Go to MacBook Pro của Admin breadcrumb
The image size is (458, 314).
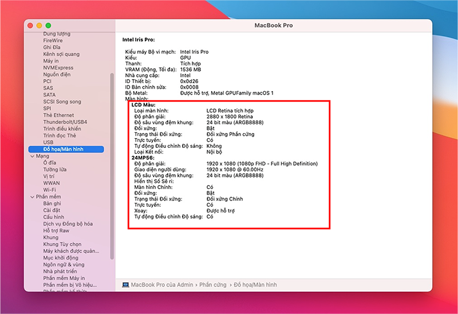pyautogui.click(x=162, y=285)
